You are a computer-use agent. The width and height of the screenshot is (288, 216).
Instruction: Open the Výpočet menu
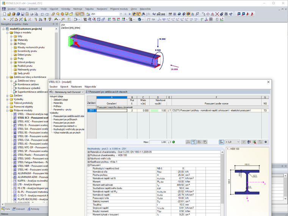[54, 9]
